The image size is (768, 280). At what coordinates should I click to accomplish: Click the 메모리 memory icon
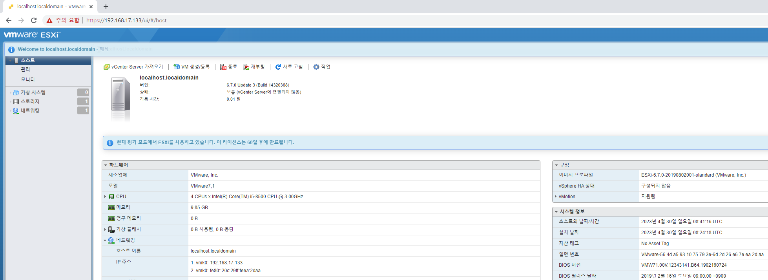[111, 208]
